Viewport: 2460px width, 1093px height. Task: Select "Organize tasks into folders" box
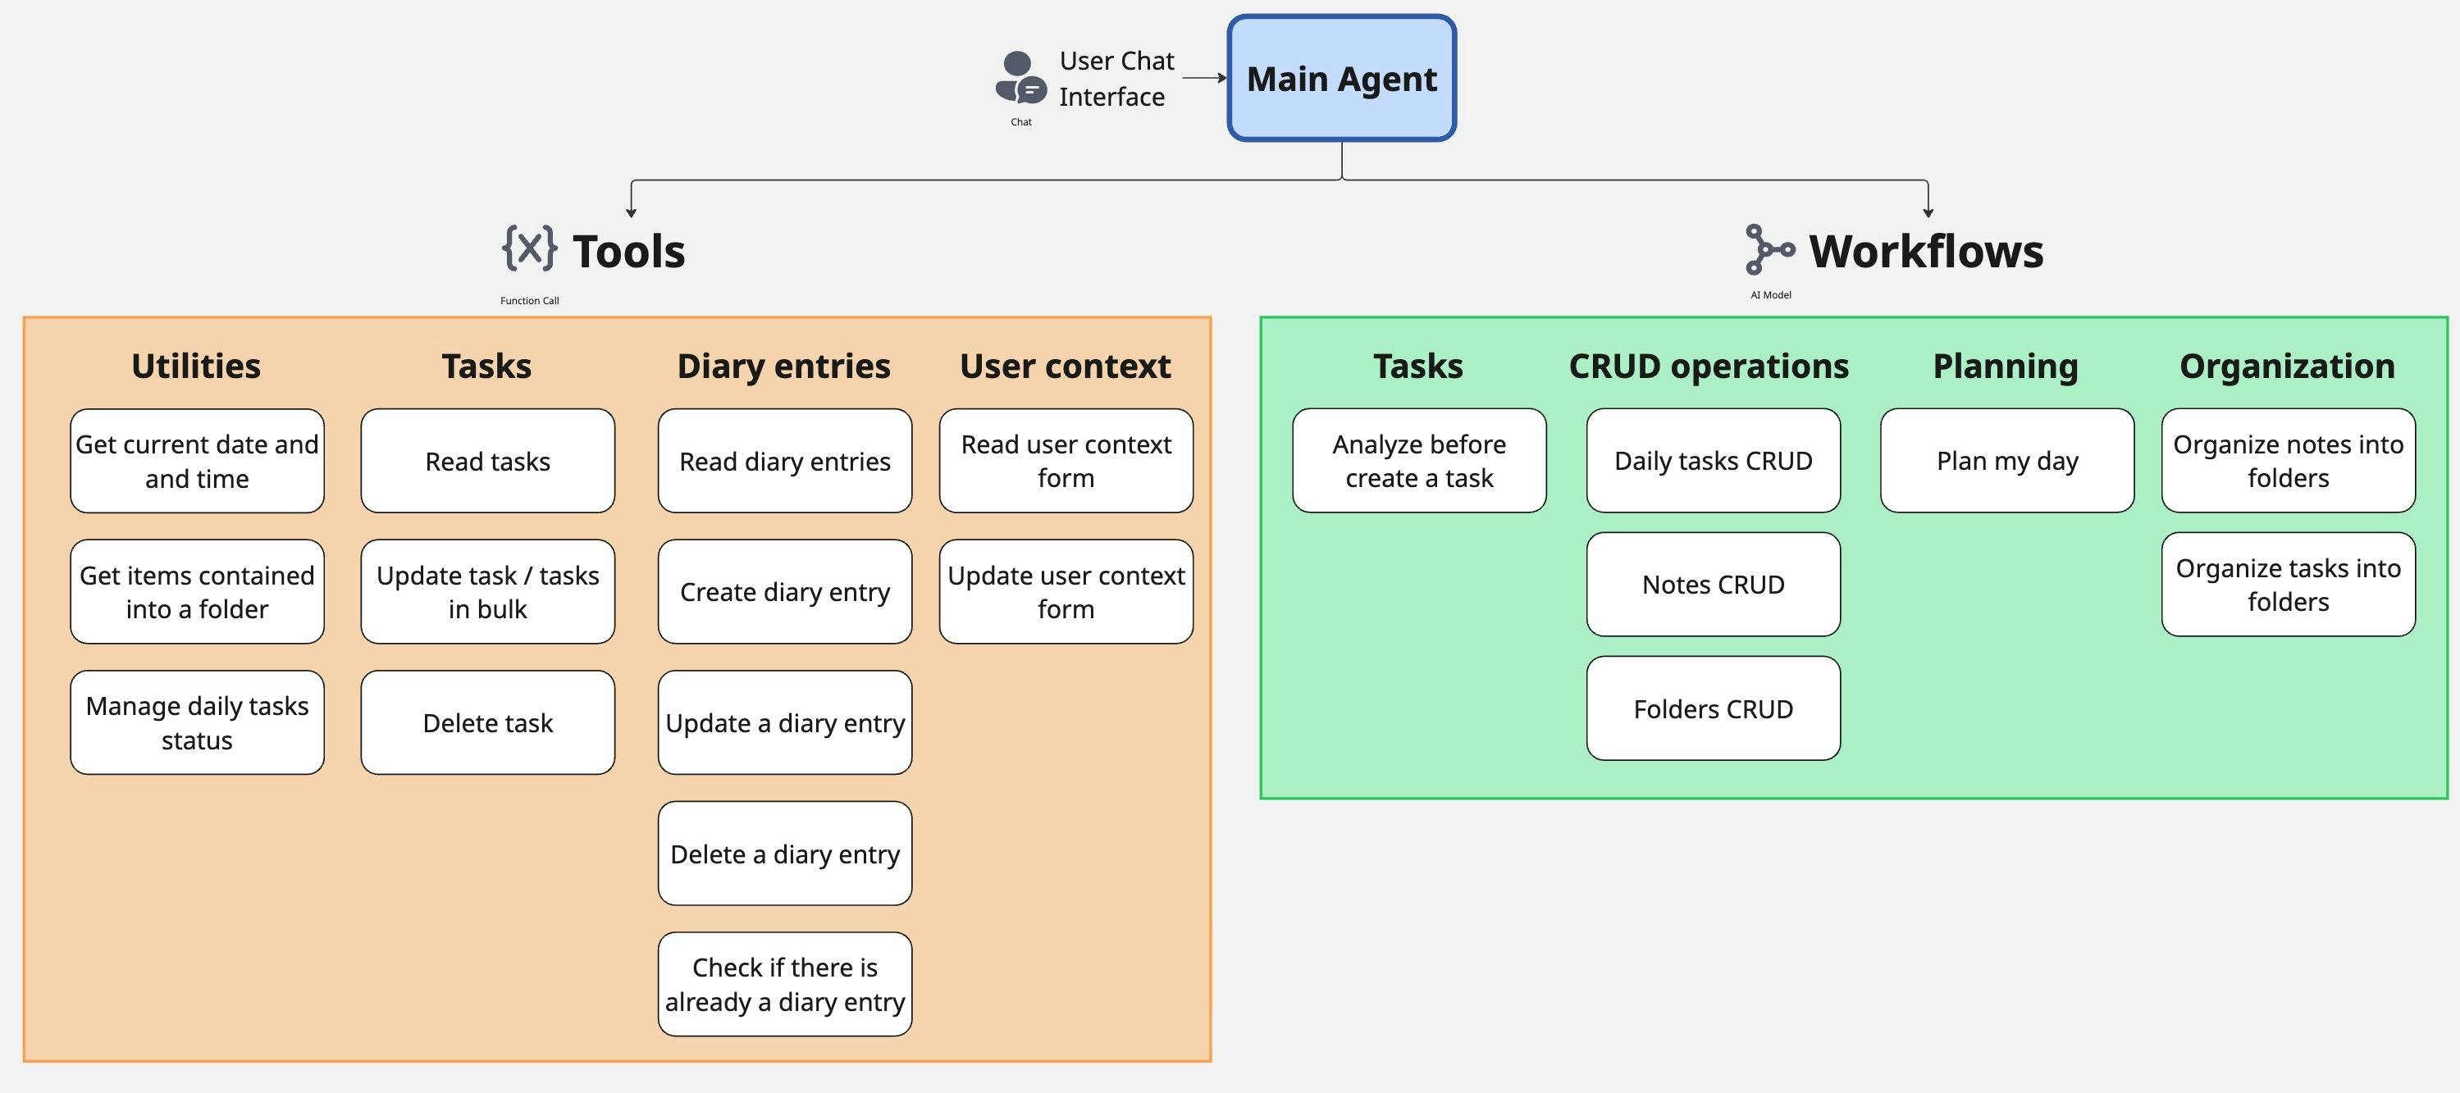(2288, 584)
